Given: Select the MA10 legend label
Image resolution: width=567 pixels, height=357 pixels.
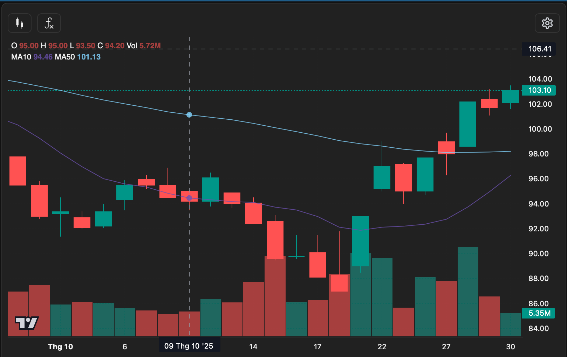Looking at the screenshot, I should (x=21, y=57).
